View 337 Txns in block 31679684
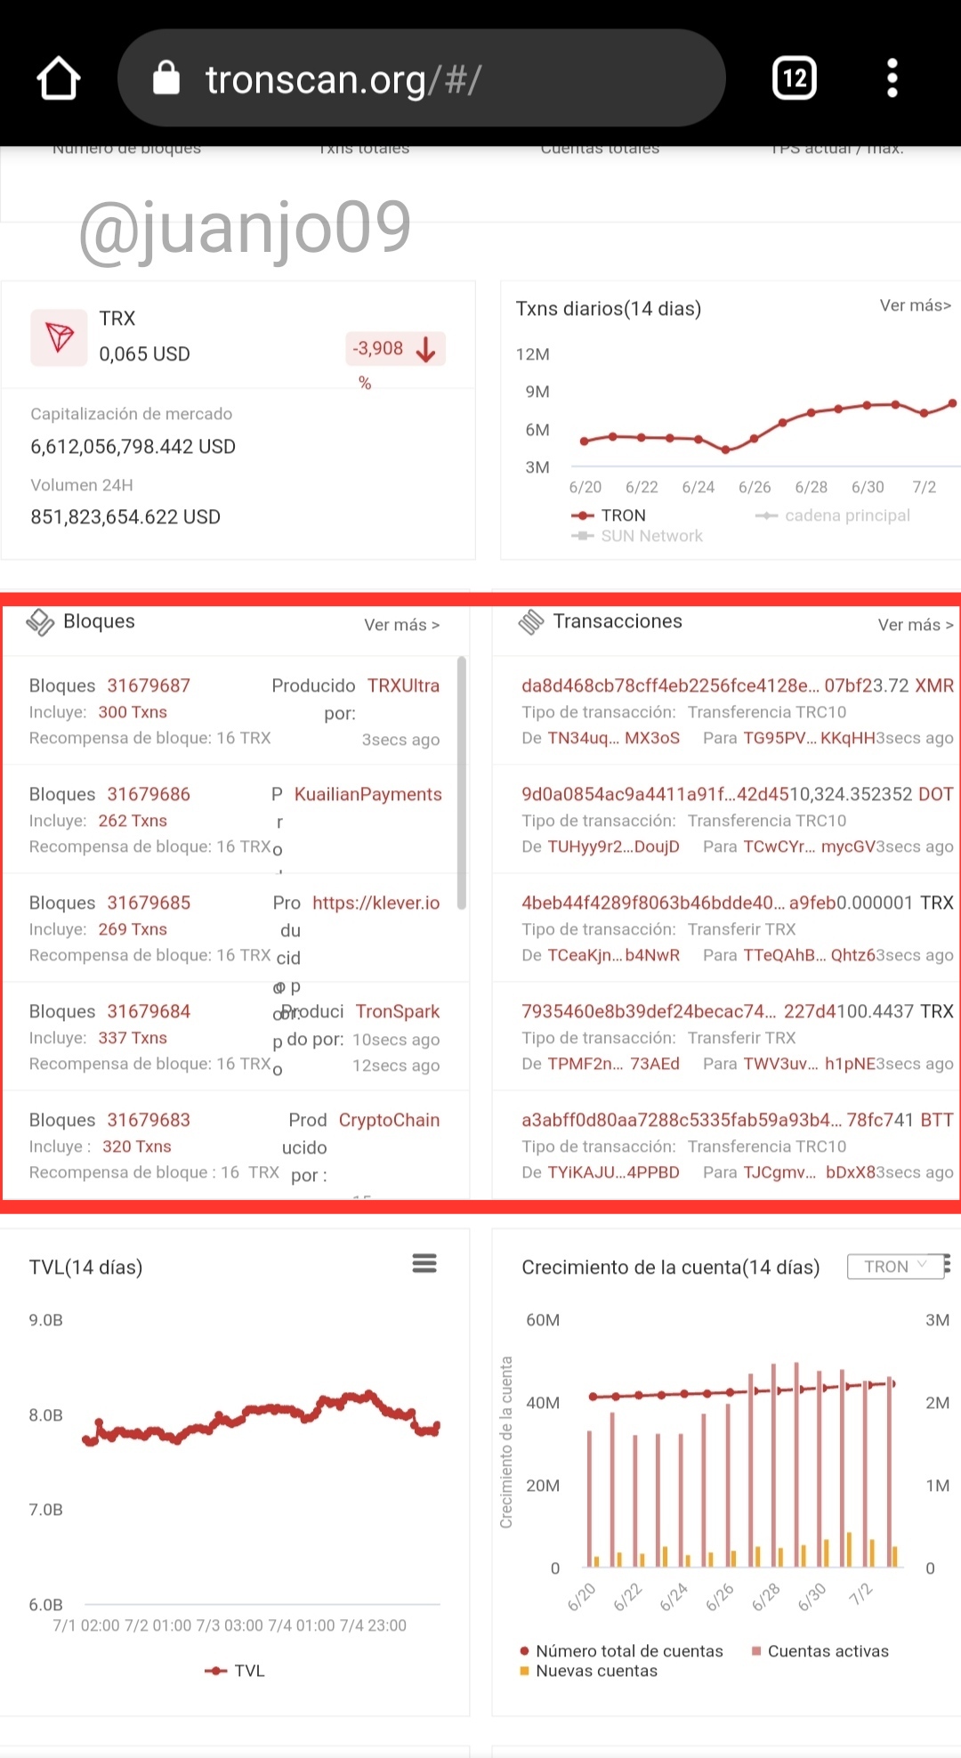Viewport: 961px width, 1758px height. [x=133, y=1038]
